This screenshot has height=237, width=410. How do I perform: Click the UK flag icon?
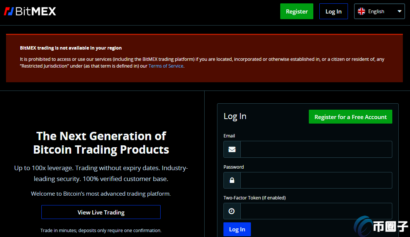click(361, 11)
